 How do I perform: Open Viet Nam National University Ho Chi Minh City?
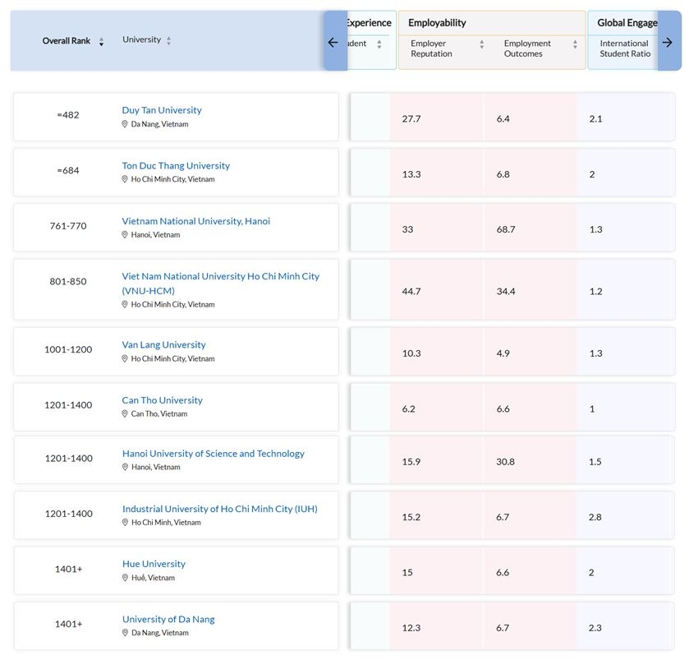coord(220,277)
